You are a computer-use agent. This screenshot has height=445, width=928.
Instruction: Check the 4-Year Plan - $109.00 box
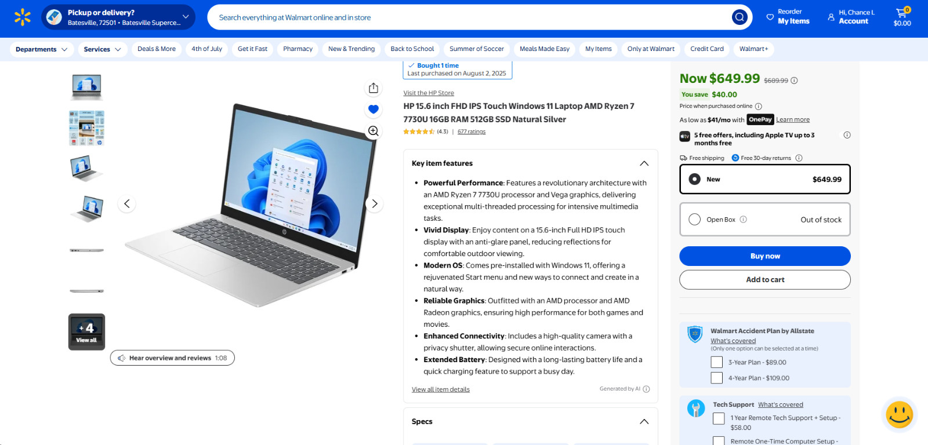[717, 378]
